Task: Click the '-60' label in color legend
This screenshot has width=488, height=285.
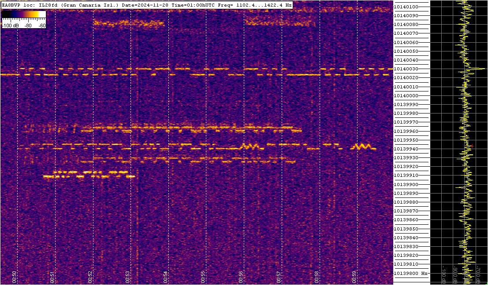Action: [x=41, y=26]
